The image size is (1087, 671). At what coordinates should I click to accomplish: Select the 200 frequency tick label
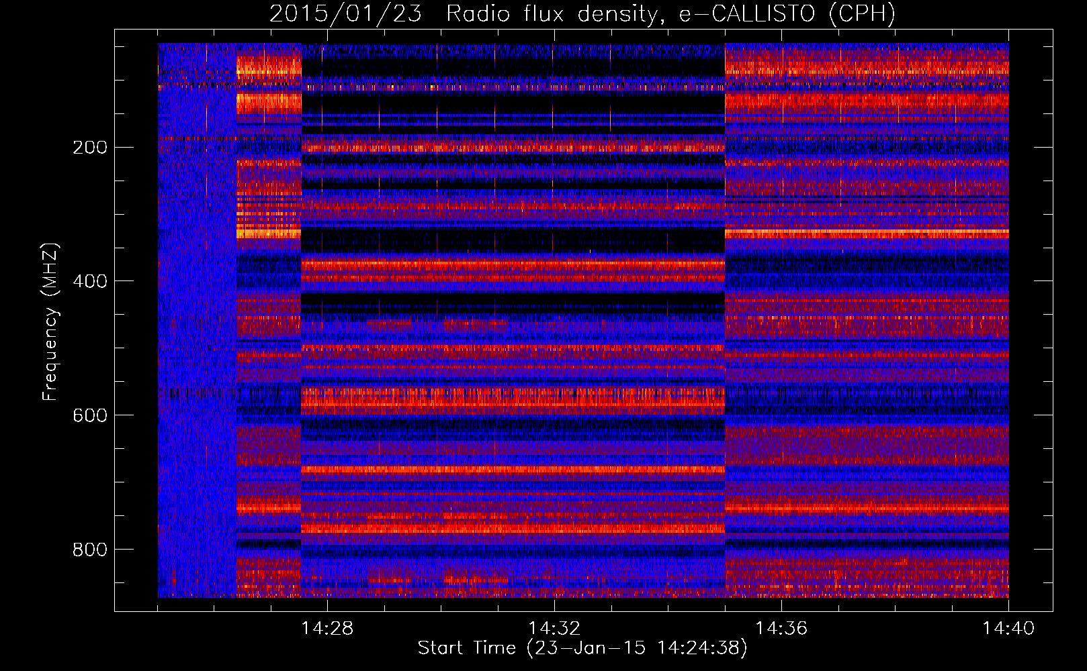90,148
